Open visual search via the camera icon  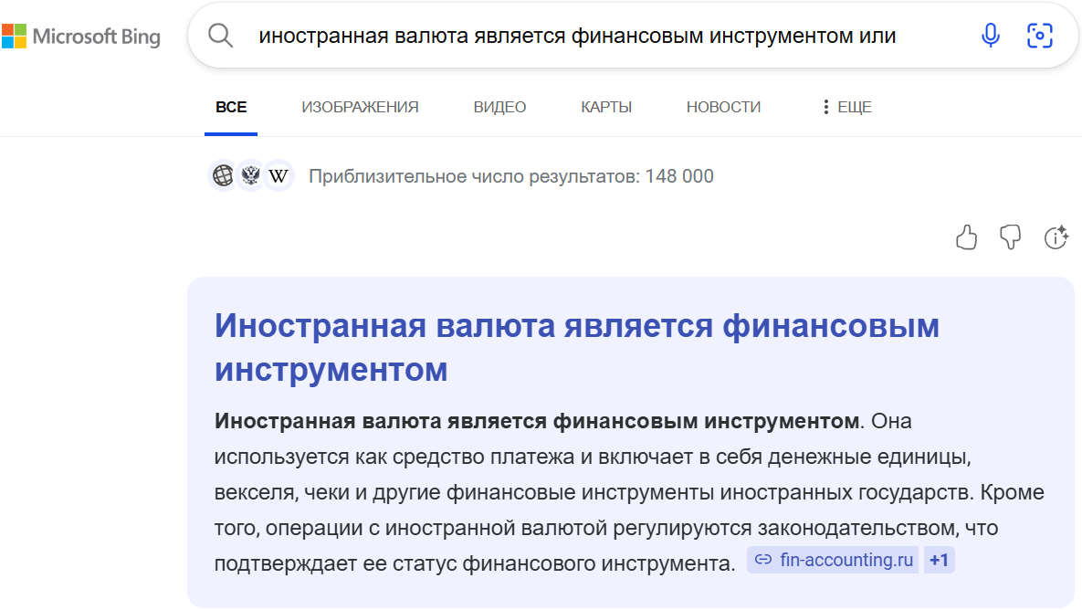coord(1039,35)
